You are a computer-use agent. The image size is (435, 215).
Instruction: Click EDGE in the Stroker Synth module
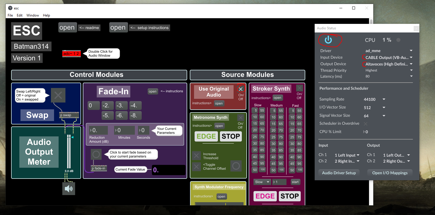click(265, 196)
